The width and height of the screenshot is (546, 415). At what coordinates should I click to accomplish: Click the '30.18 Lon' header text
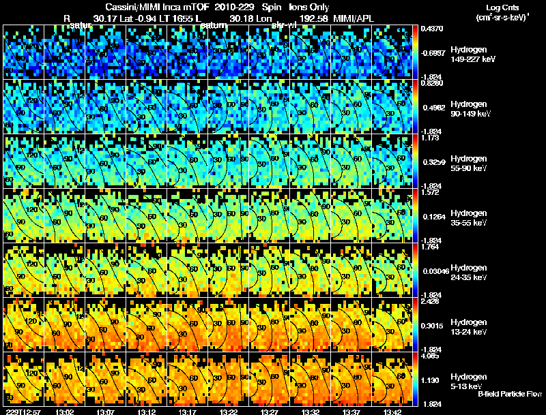[x=250, y=19]
